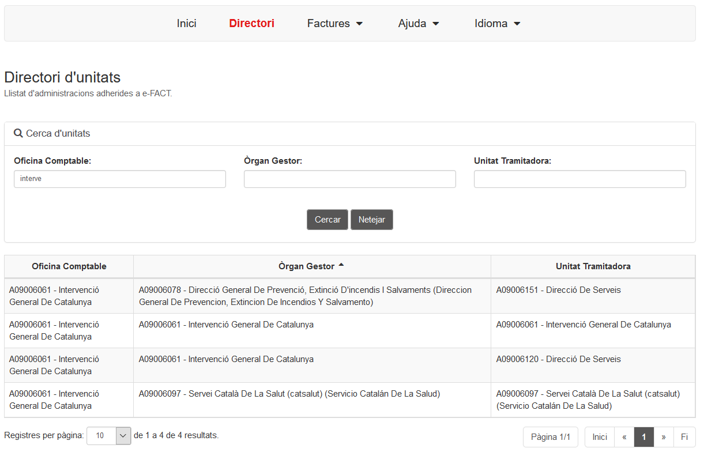Screen dimensions: 704x452
Task: Select page 1 in pagination
Action: coord(643,437)
